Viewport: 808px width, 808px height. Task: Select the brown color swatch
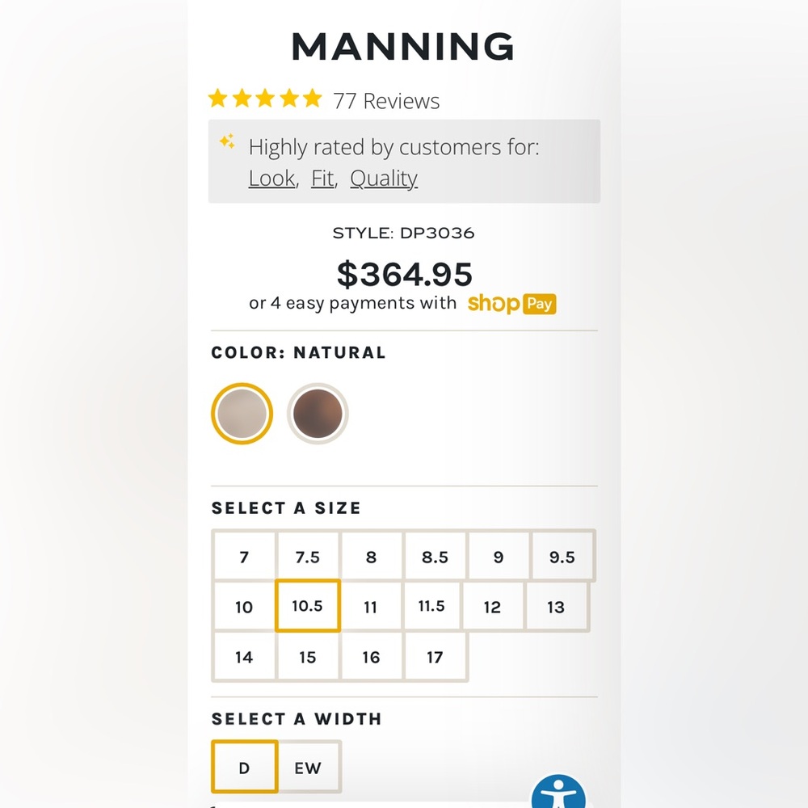[x=318, y=414]
